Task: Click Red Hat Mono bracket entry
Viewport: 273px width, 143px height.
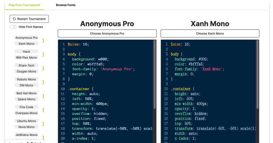Action: pyautogui.click(x=26, y=93)
